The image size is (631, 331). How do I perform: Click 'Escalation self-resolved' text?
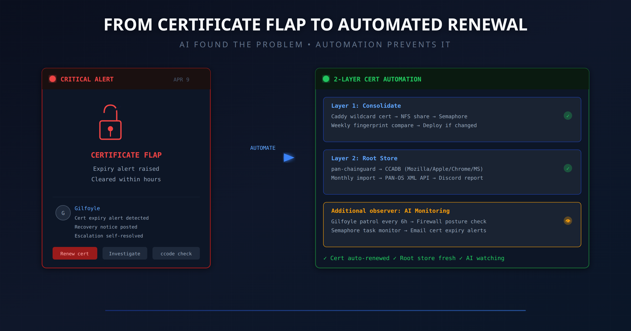coord(109,236)
